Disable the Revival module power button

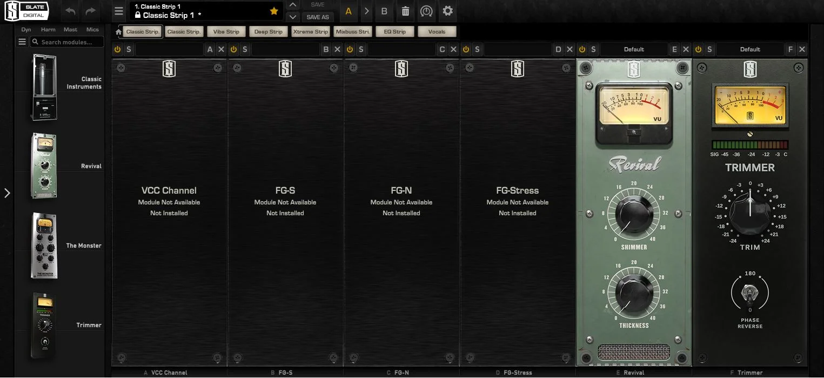click(x=582, y=49)
